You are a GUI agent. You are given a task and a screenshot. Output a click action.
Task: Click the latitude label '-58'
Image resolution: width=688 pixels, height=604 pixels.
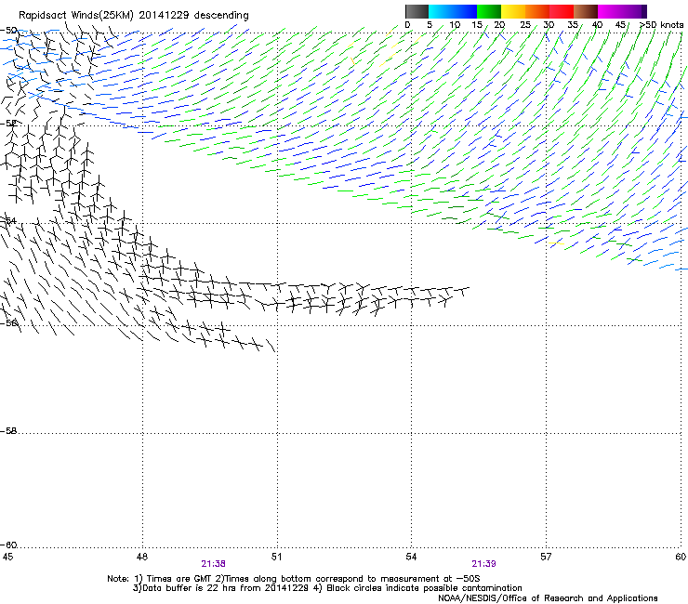click(x=8, y=431)
